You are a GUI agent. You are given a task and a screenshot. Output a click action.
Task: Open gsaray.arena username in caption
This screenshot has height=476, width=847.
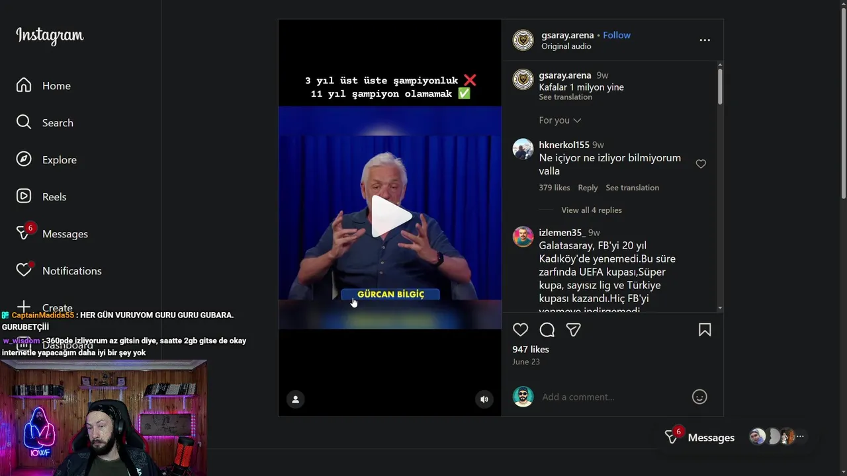click(x=565, y=75)
